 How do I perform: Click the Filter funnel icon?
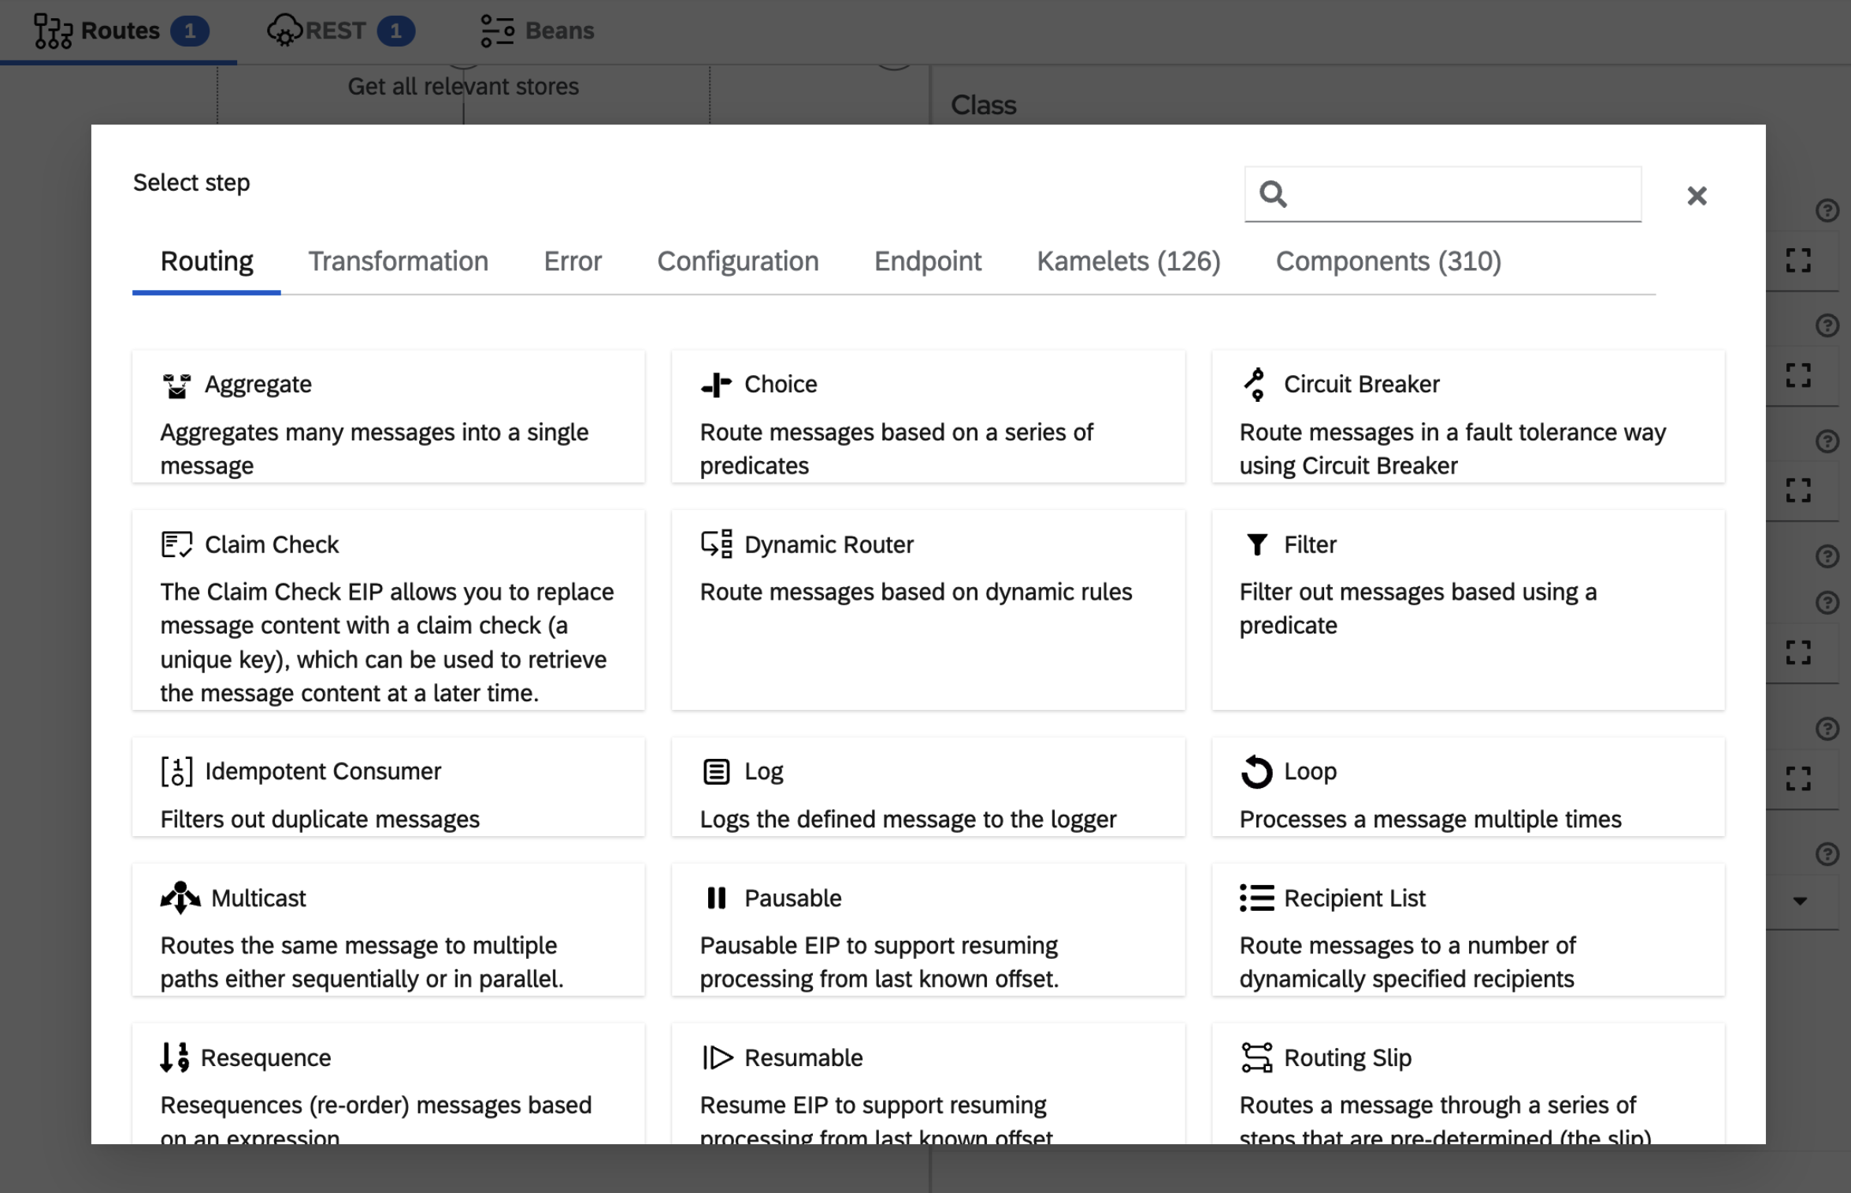[x=1257, y=544]
